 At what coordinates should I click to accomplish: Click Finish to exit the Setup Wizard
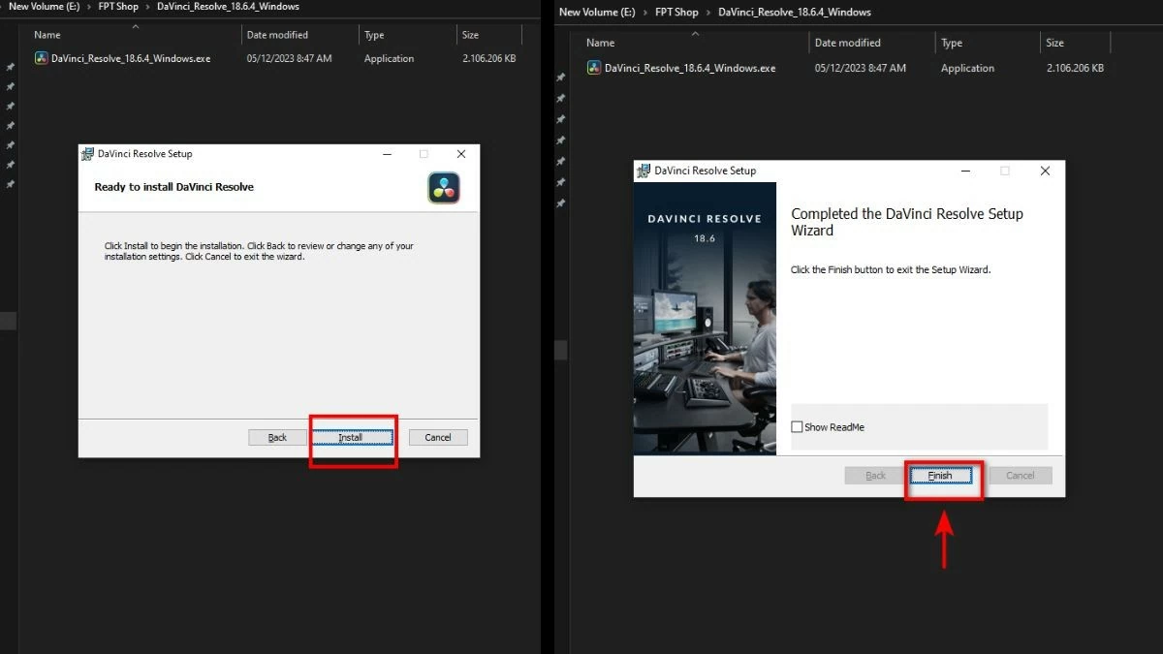(x=941, y=475)
